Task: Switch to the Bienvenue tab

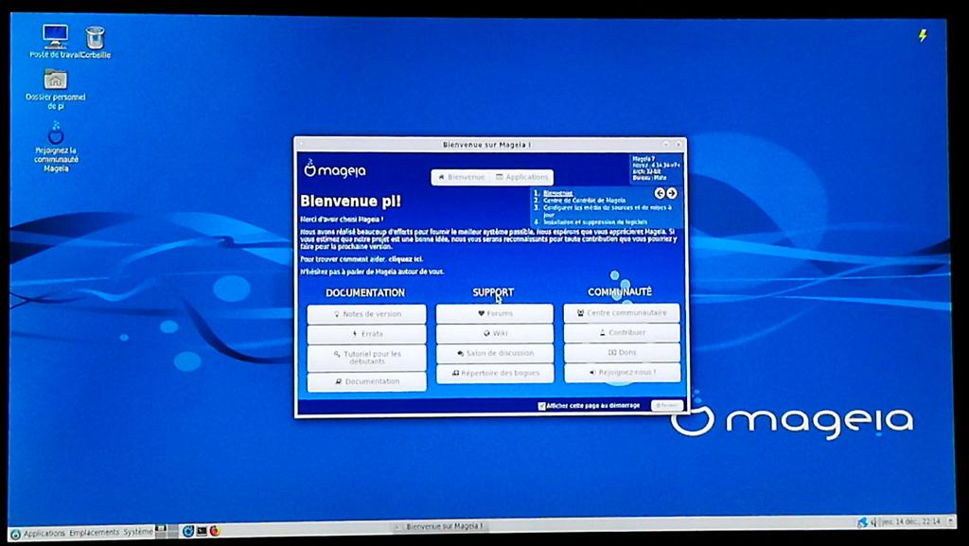Action: 462,177
